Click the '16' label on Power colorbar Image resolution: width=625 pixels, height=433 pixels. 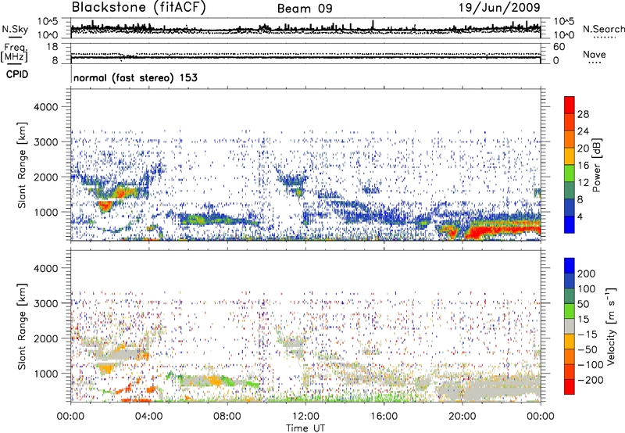coord(583,166)
